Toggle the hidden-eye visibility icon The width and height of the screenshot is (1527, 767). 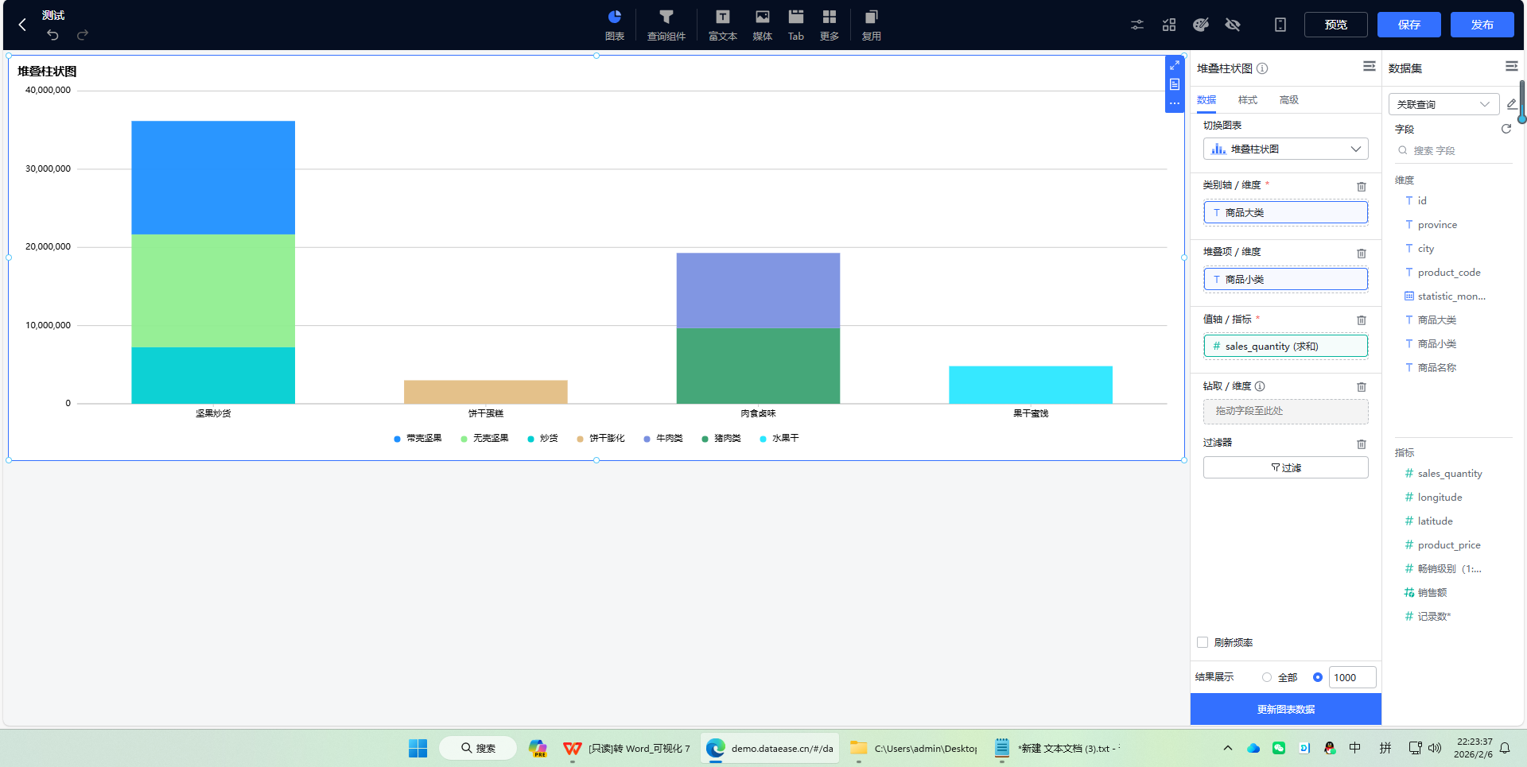click(x=1233, y=25)
